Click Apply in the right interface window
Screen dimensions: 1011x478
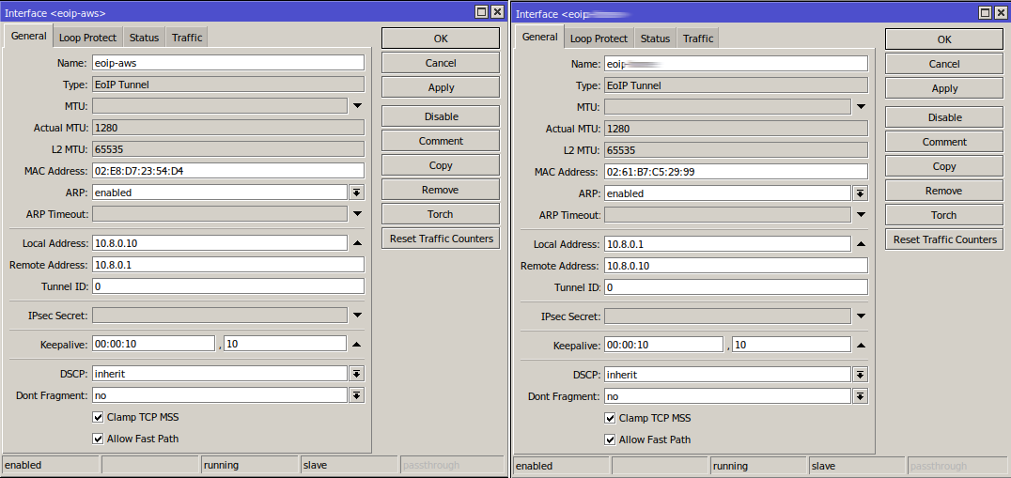(944, 88)
